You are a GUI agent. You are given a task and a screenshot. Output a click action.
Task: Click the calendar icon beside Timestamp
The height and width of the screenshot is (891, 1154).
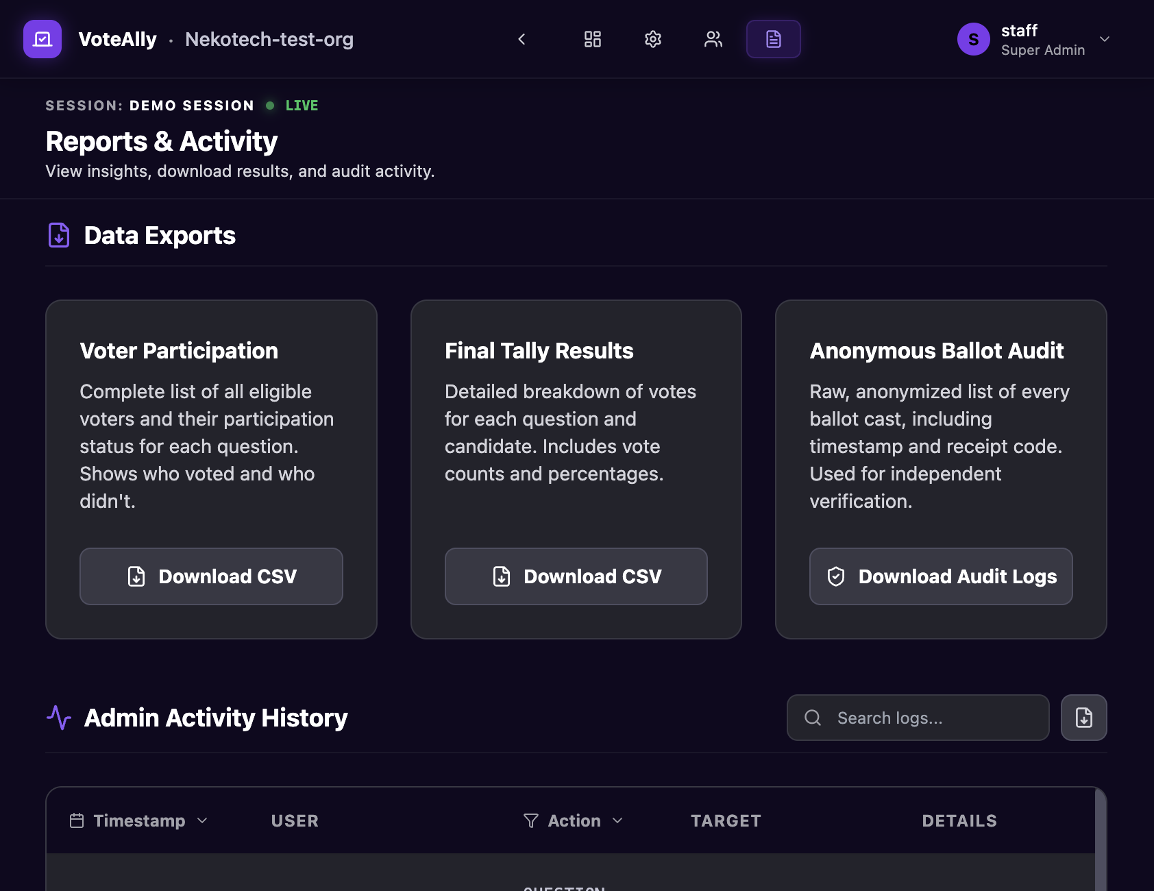tap(77, 820)
